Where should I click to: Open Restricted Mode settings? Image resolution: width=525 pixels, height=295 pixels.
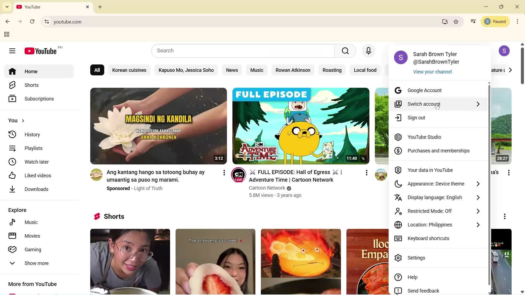pos(429,211)
